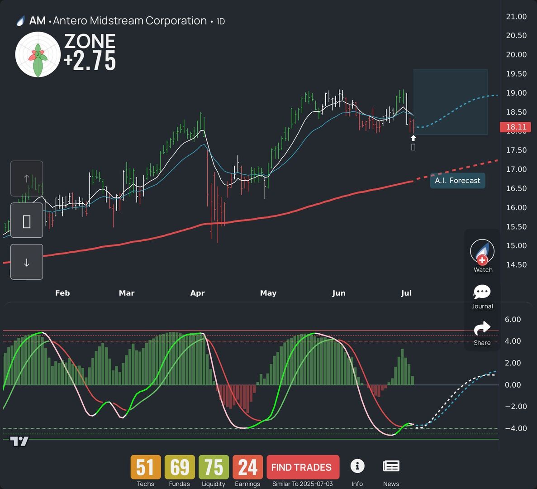Click the ZONE radar chart icon

coord(38,54)
